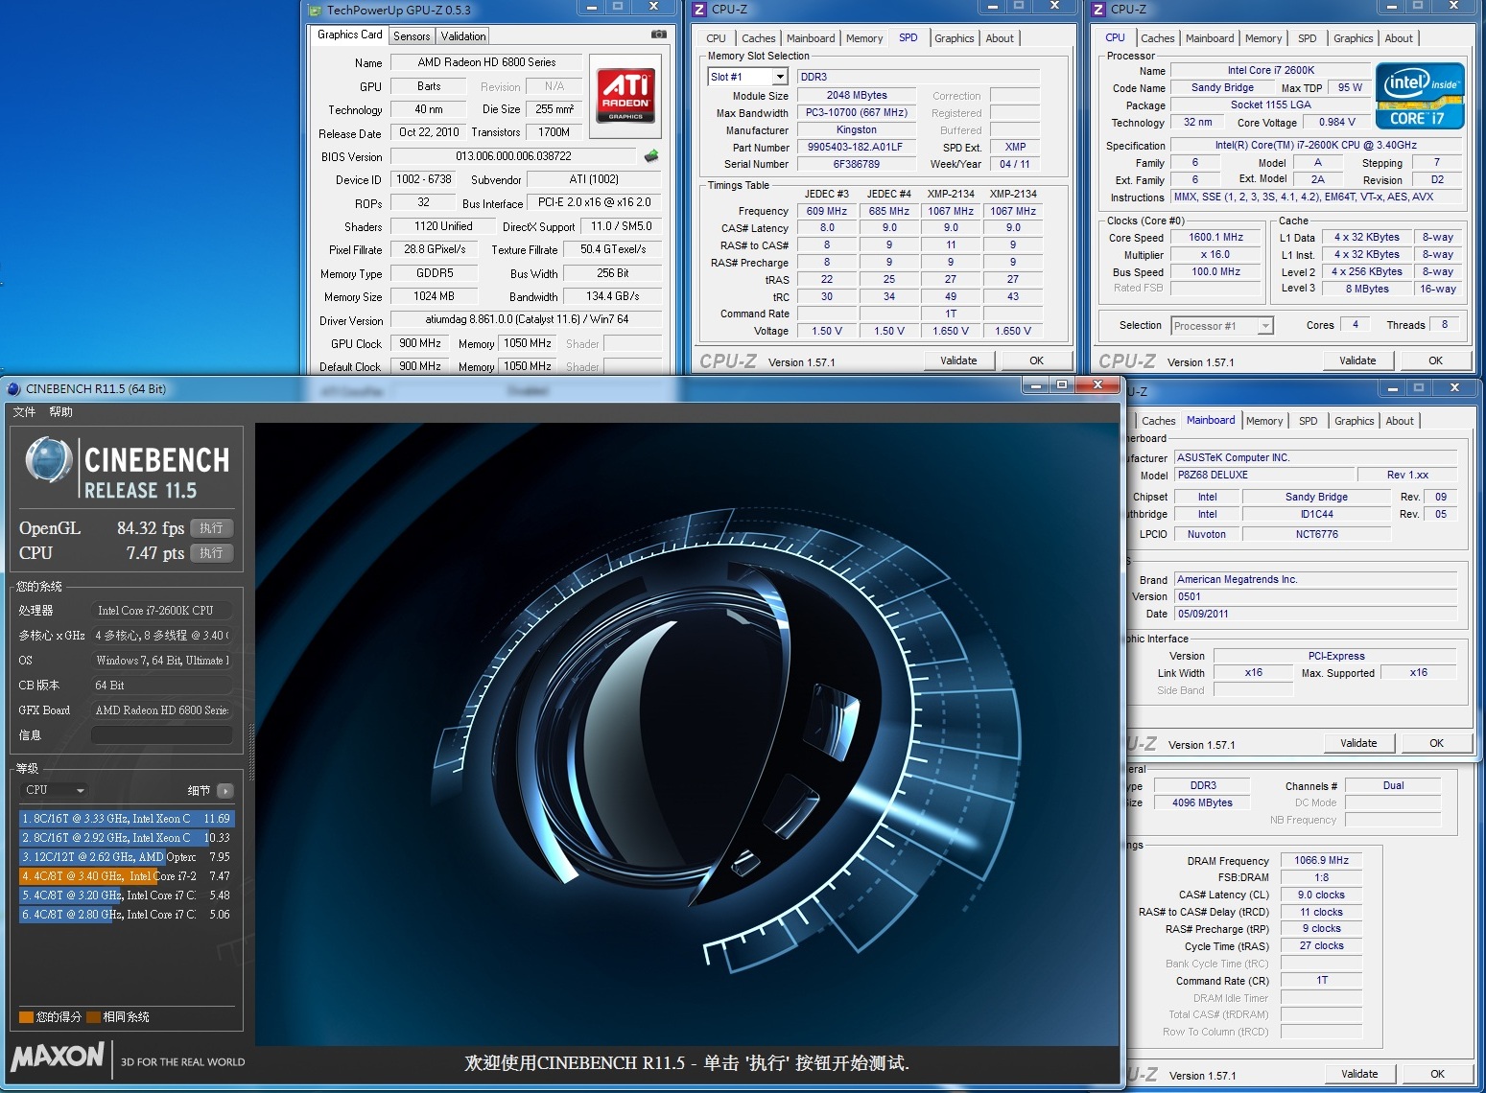Expand the CPU ranking type dropdown

[x=55, y=790]
